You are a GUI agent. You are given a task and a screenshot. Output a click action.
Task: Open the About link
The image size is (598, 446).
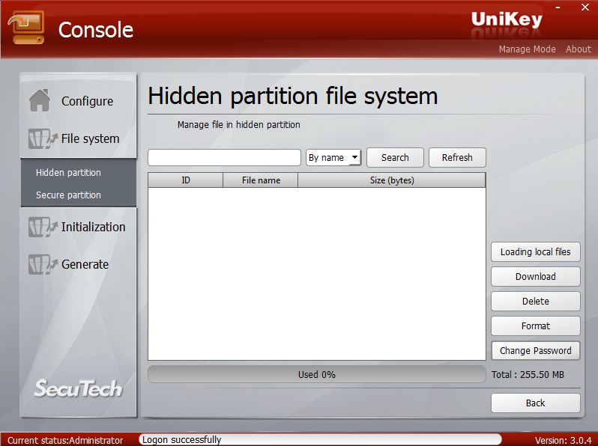(579, 49)
